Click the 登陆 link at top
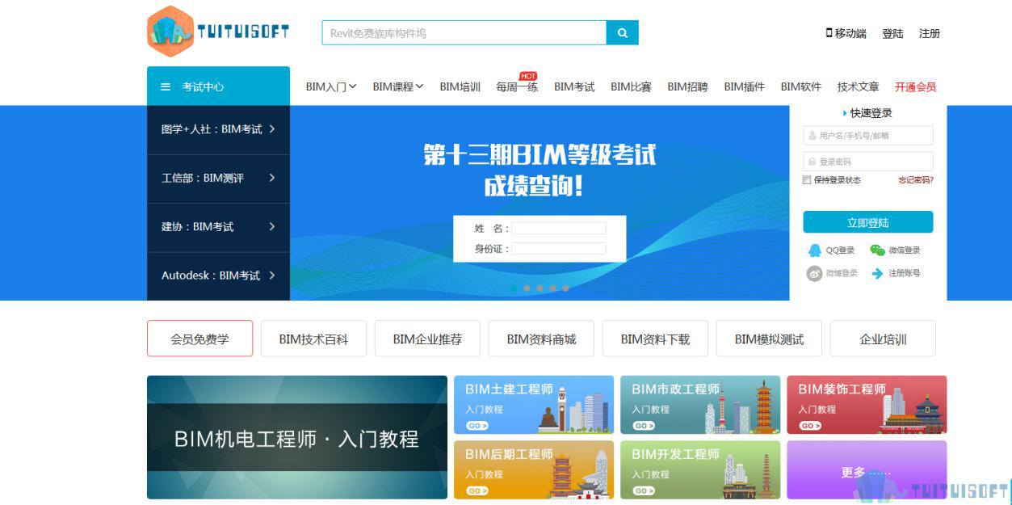Screen dimensions: 1012x505 (x=892, y=33)
